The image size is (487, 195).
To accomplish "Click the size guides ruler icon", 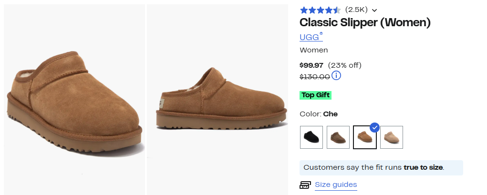I will coord(305,185).
